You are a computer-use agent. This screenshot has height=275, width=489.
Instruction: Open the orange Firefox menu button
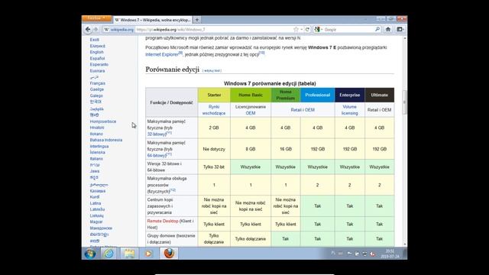point(96,18)
